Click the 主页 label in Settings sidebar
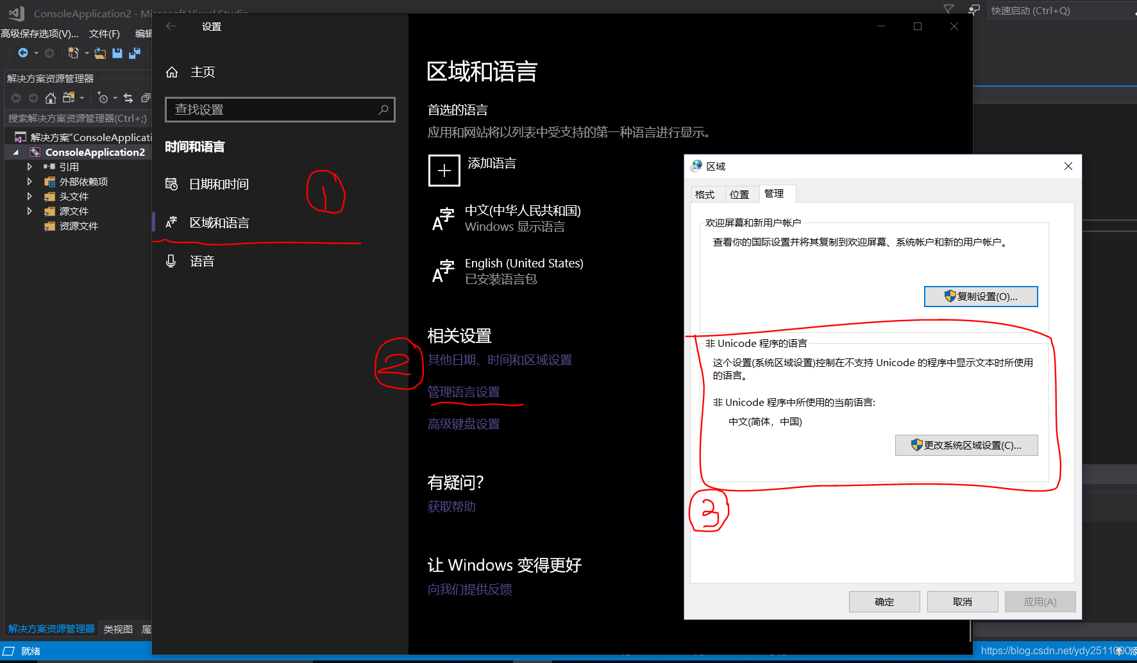Image resolution: width=1137 pixels, height=663 pixels. 203,72
